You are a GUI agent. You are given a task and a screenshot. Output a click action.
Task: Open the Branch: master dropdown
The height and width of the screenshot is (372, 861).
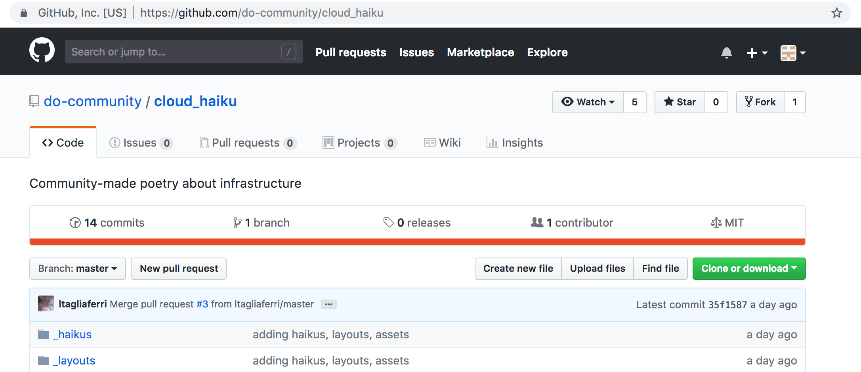[78, 269]
